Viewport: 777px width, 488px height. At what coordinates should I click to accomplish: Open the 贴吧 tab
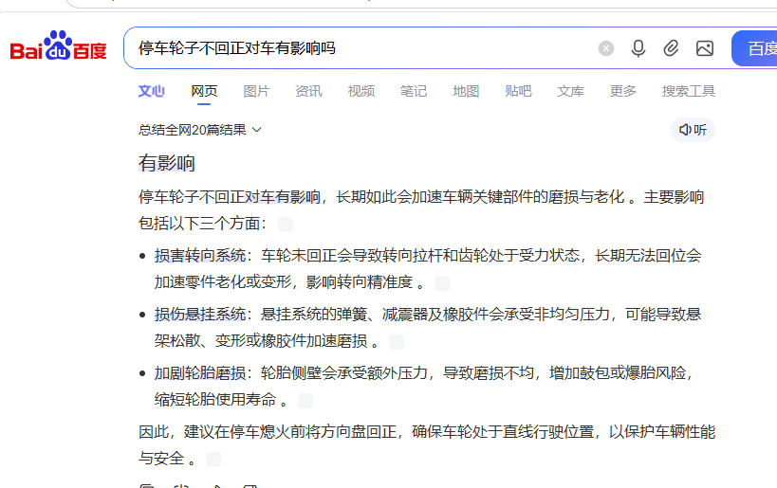pyautogui.click(x=518, y=91)
